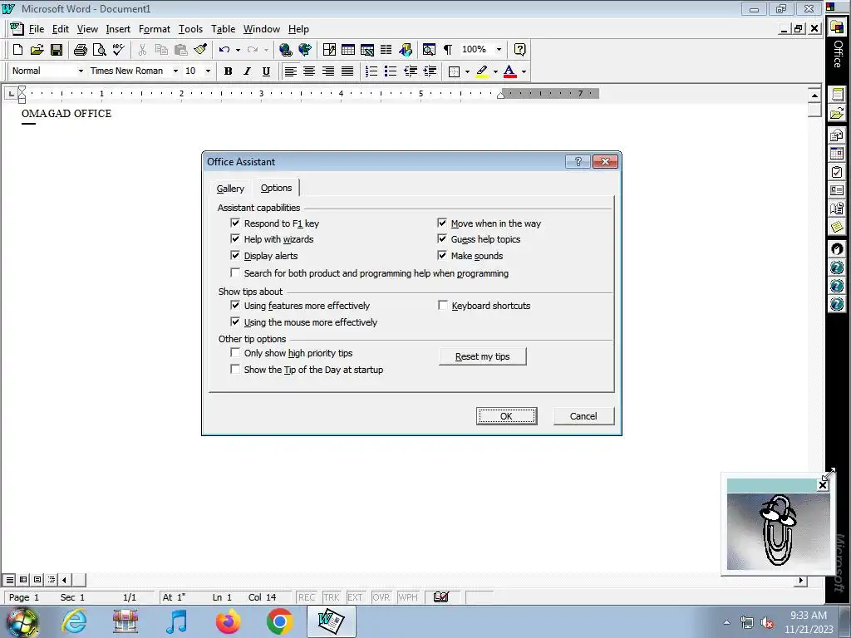Undo the last action
Viewport: 851px width, 638px height.
click(224, 50)
